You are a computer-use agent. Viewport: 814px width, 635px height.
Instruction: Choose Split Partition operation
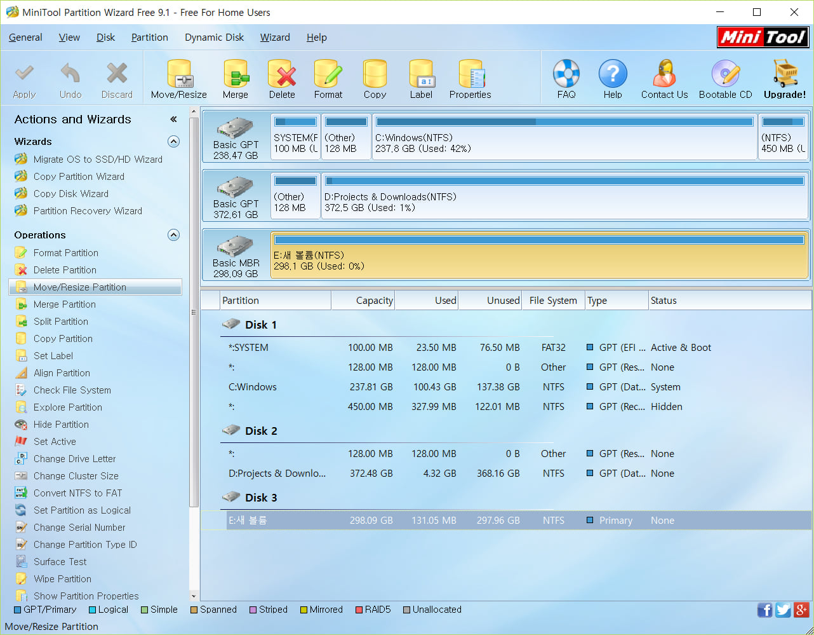(x=61, y=322)
